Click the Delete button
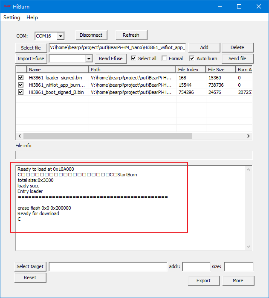269x298 pixels. click(237, 47)
